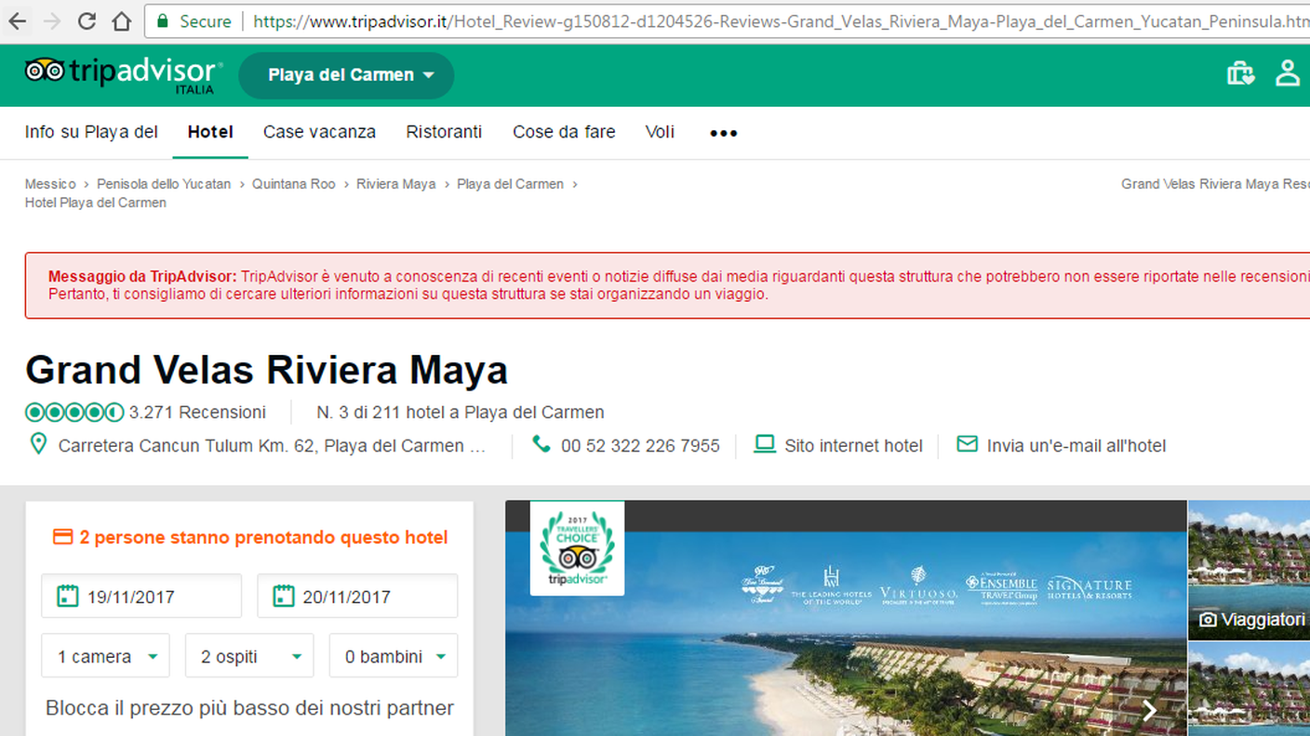
Task: Click the phone number 00 52 322 226 7955
Action: point(640,446)
